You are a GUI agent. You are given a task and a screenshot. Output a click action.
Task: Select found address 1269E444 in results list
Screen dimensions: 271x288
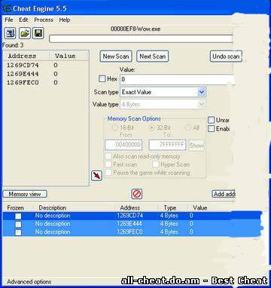23,74
